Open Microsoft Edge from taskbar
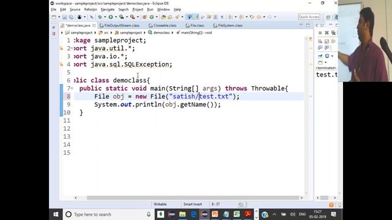The height and width of the screenshot is (220, 392). (x=194, y=215)
